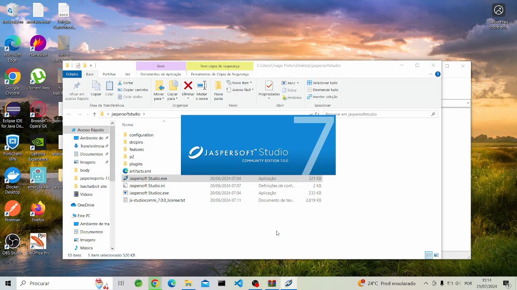Image resolution: width=517 pixels, height=290 pixels.
Task: Open the weather widget 24°C Pred ensolarado
Action: [387, 283]
